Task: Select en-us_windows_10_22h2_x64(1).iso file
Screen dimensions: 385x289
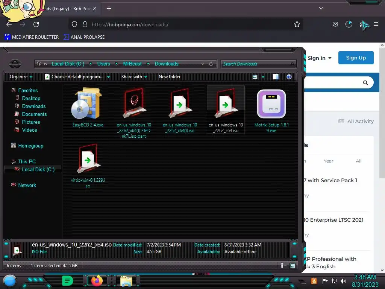Action: 180,110
